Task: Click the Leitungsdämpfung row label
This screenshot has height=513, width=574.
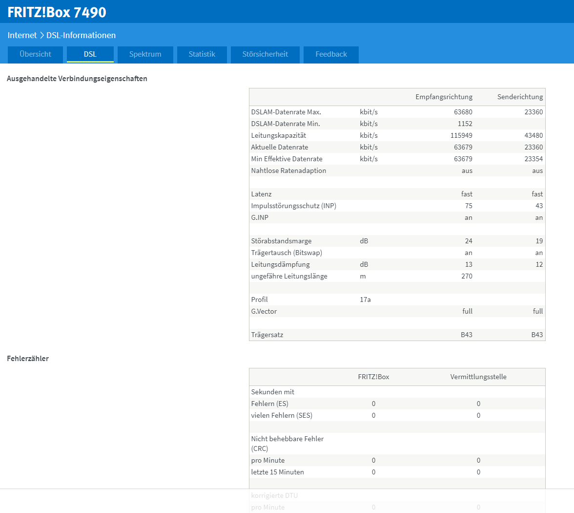Action: tap(280, 265)
